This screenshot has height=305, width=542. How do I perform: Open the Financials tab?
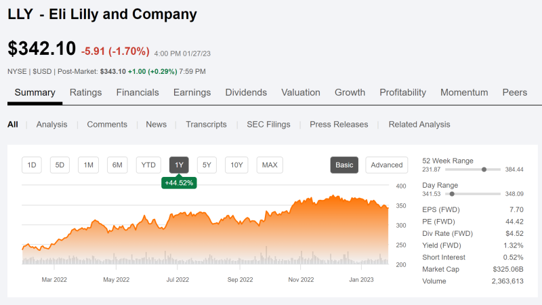138,93
